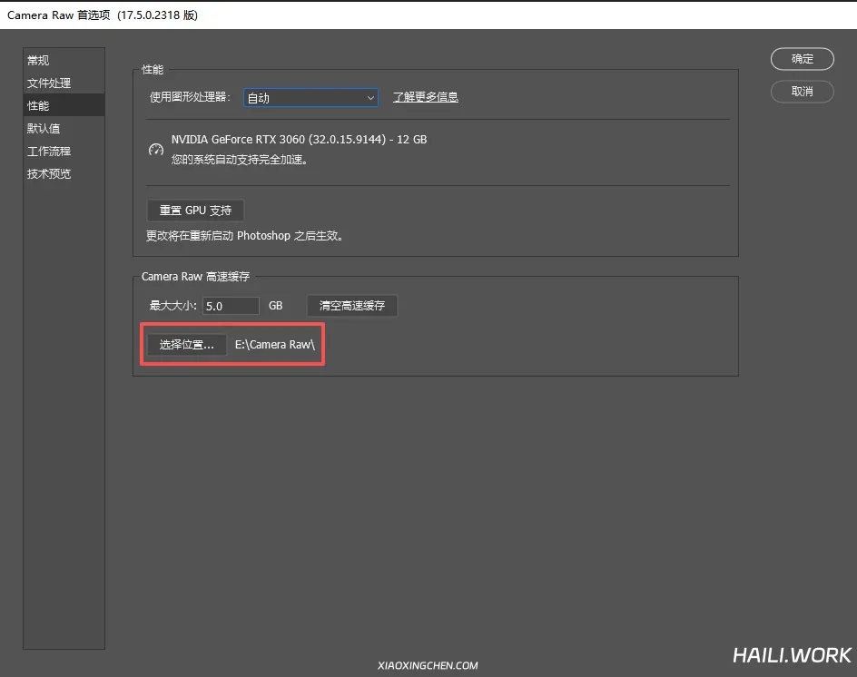Go to the 默认值 preferences page

(x=44, y=129)
